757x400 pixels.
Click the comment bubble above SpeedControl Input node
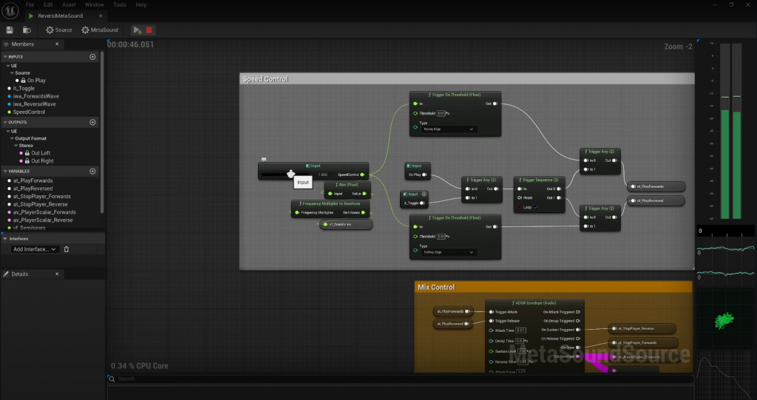[264, 159]
